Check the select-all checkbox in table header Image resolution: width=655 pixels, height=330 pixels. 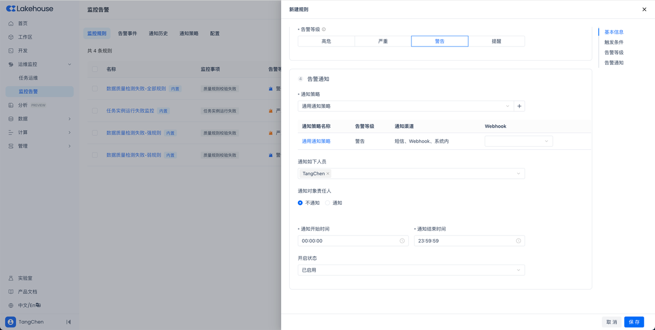[x=95, y=69]
